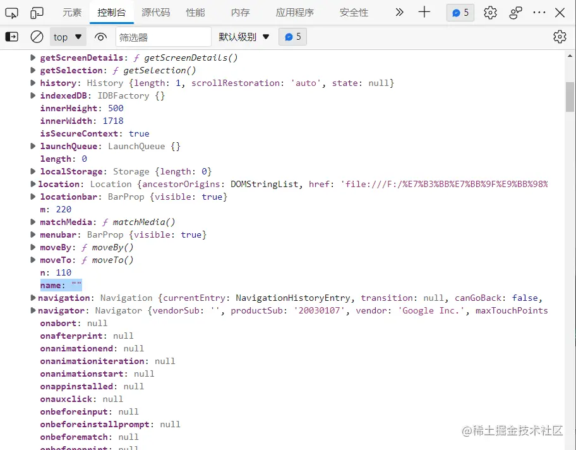Select the onbeforematch: null row
The height and width of the screenshot is (450, 576).
coord(89,437)
